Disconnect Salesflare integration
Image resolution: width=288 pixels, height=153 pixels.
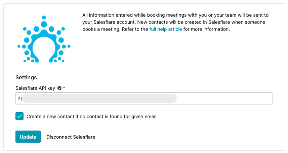pos(71,137)
